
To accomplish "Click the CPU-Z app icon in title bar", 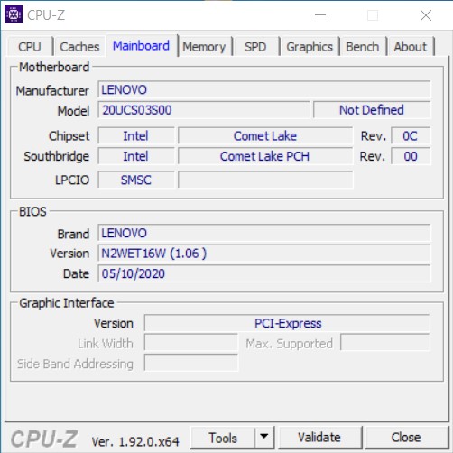I will [x=14, y=14].
